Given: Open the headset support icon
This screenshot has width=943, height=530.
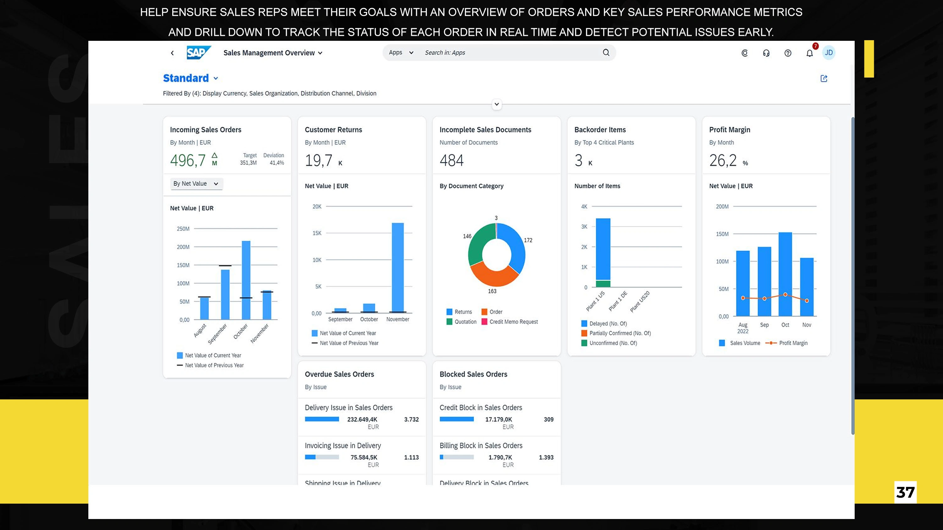Looking at the screenshot, I should point(766,53).
